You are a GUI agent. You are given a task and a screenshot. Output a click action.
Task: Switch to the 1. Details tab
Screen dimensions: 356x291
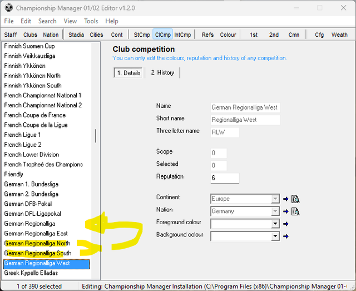tap(128, 73)
